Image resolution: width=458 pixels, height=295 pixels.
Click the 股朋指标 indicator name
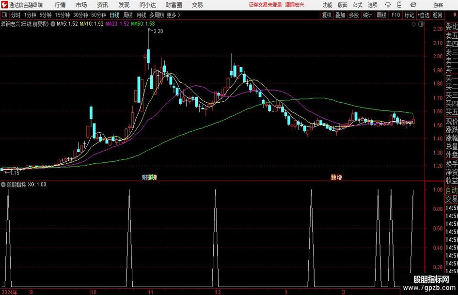(16, 185)
